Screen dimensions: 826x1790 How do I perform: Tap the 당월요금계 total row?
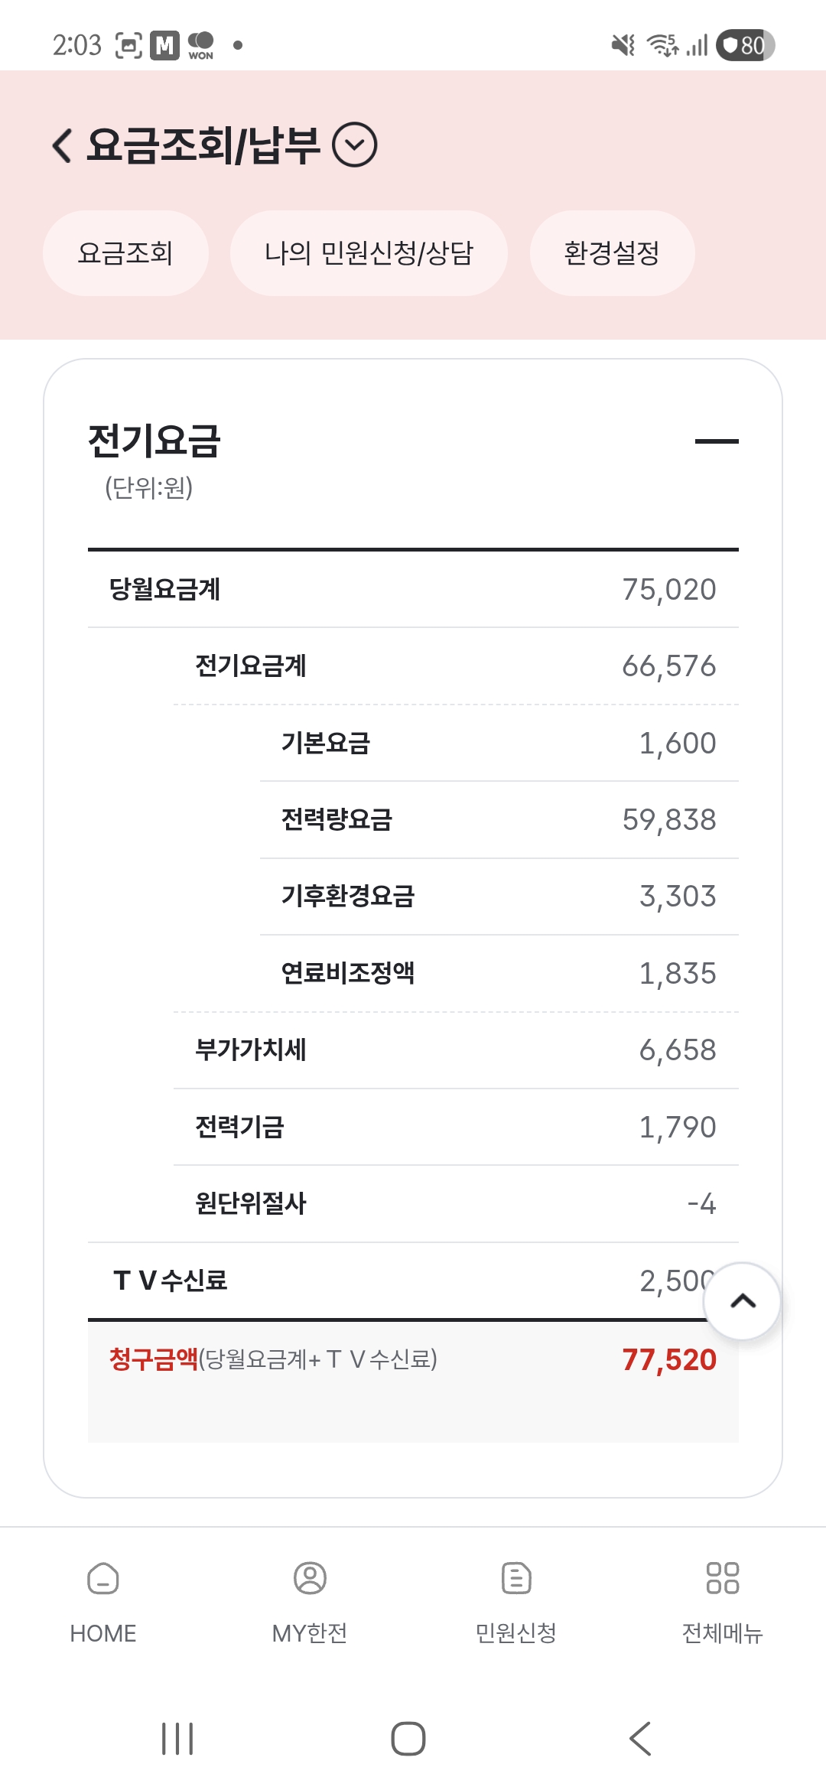coord(413,590)
